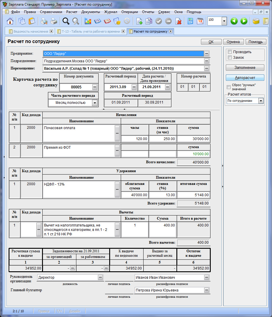Open По сотрудникам dropdown
This screenshot has width=272, height=317.
click(x=261, y=101)
